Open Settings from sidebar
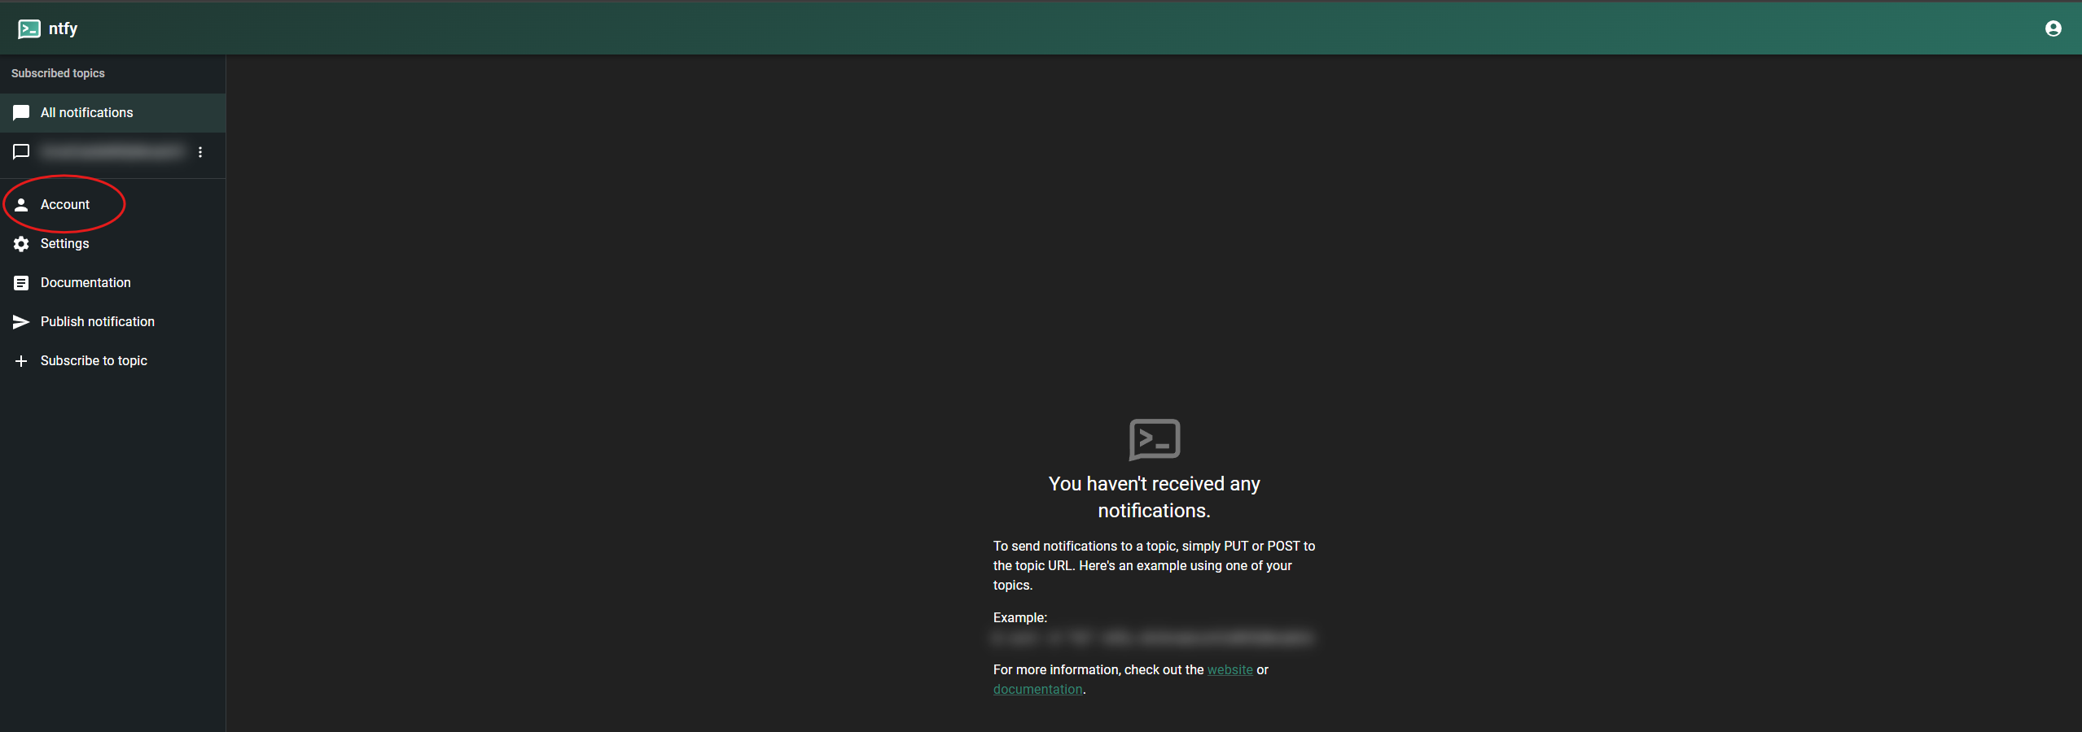 (112, 243)
